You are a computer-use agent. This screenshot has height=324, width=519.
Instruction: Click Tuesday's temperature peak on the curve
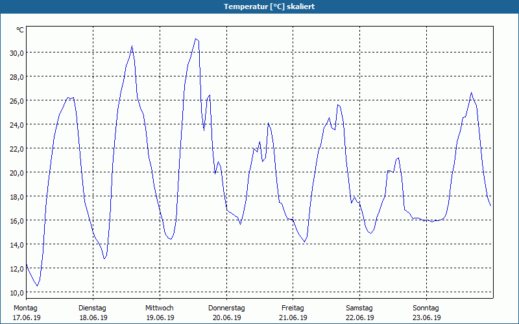(132, 46)
